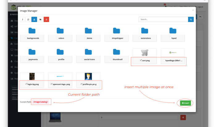
Task: Open Customers person icon in sidebar
Action: pyautogui.click(x=12, y=61)
